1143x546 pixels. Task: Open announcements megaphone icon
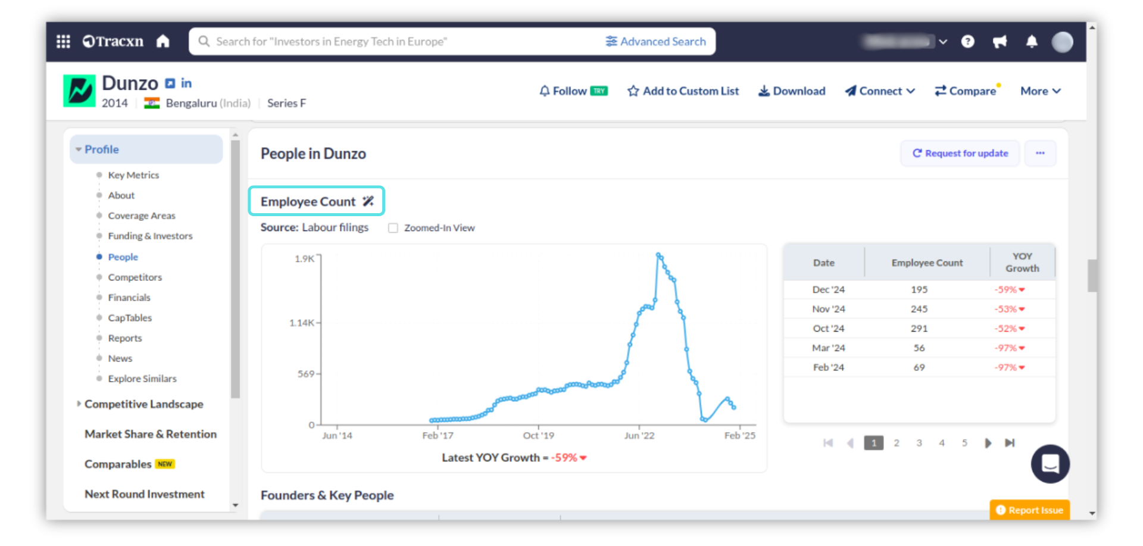click(1000, 41)
